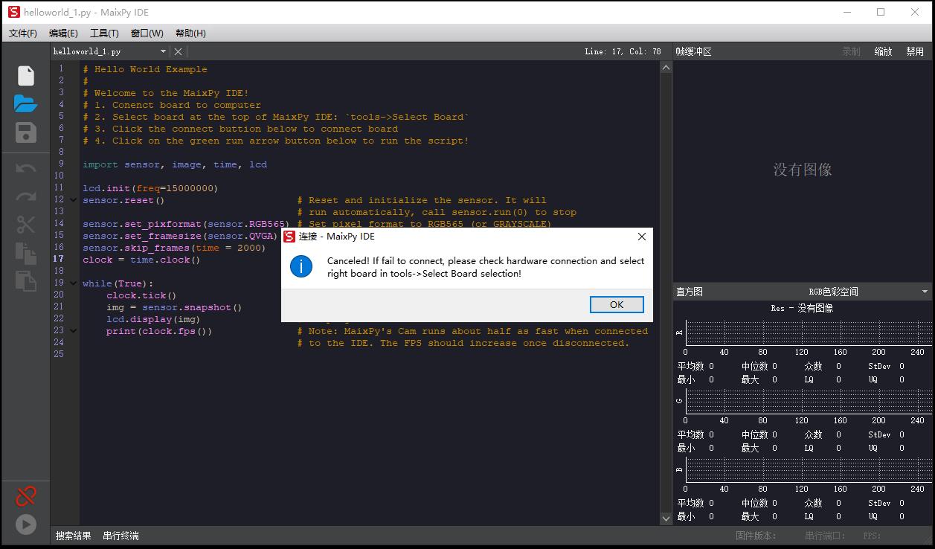Viewport: 935px width, 549px height.
Task: Click the 固件版本 status label
Action: pos(756,536)
